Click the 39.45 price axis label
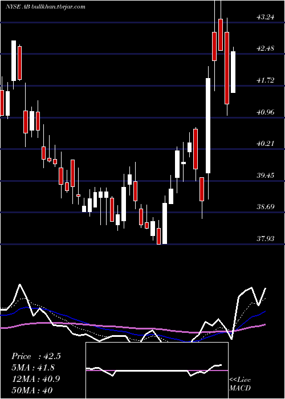The height and width of the screenshot is (399, 285). point(266,176)
